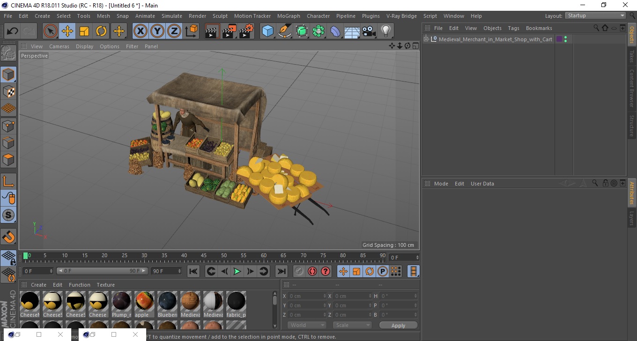Click the current frame 0 F field

(x=38, y=271)
